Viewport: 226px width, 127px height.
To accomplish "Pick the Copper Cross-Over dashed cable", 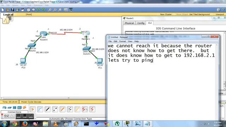I will pyautogui.click(x=55, y=109).
